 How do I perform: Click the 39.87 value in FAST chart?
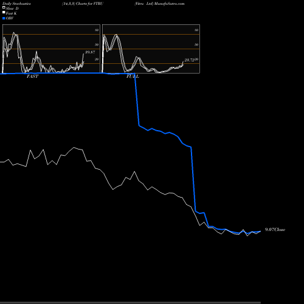(x=90, y=52)
